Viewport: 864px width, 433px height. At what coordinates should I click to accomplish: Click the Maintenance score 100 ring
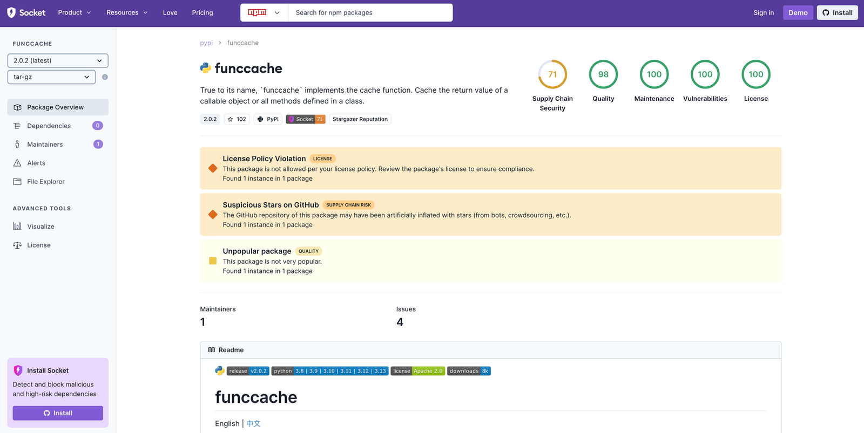click(654, 74)
